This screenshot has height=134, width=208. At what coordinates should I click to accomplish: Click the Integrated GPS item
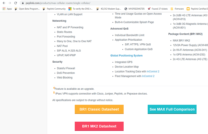[124, 62]
